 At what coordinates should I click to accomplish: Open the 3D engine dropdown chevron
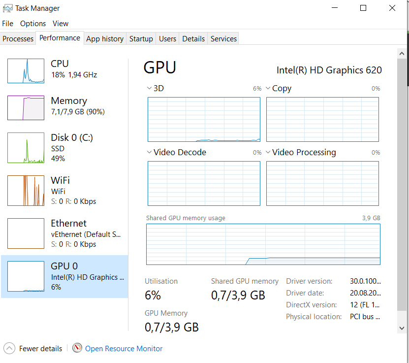coord(149,88)
